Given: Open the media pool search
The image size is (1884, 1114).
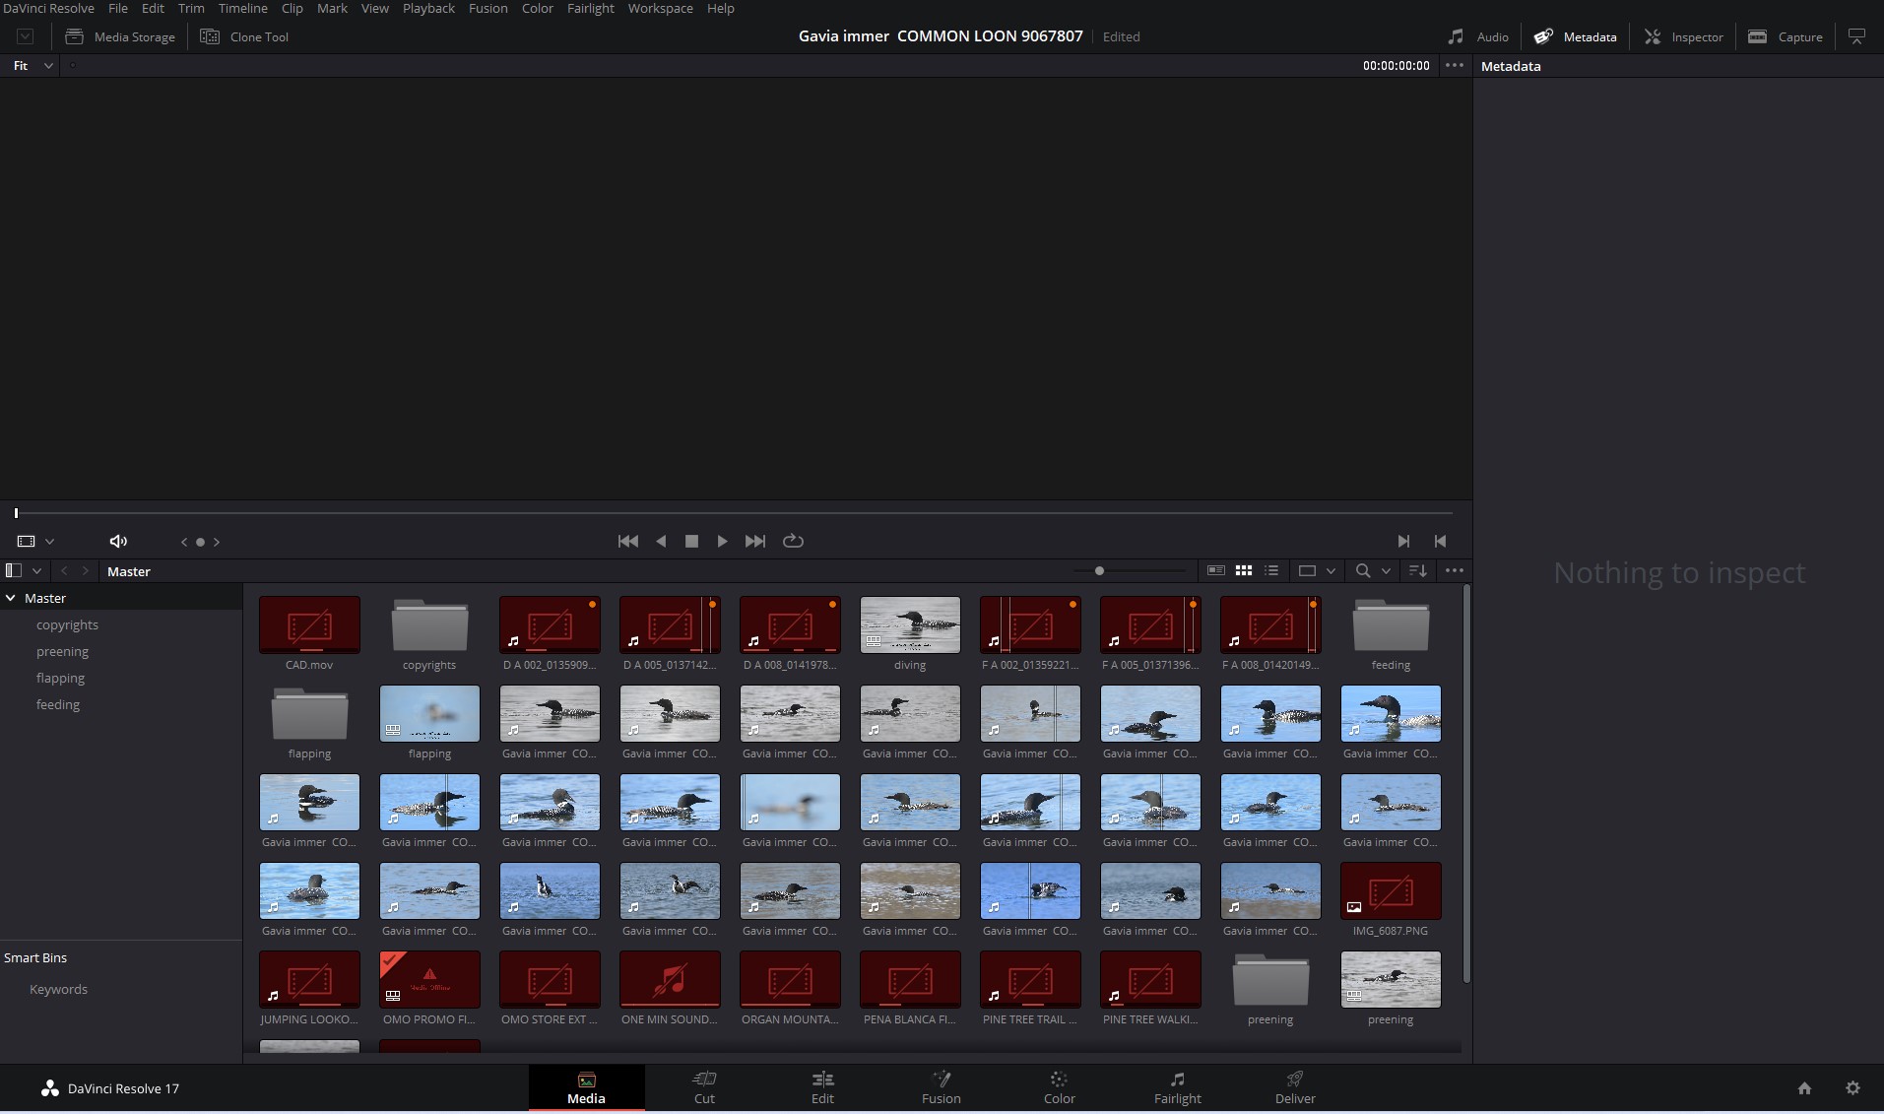Looking at the screenshot, I should [1363, 570].
